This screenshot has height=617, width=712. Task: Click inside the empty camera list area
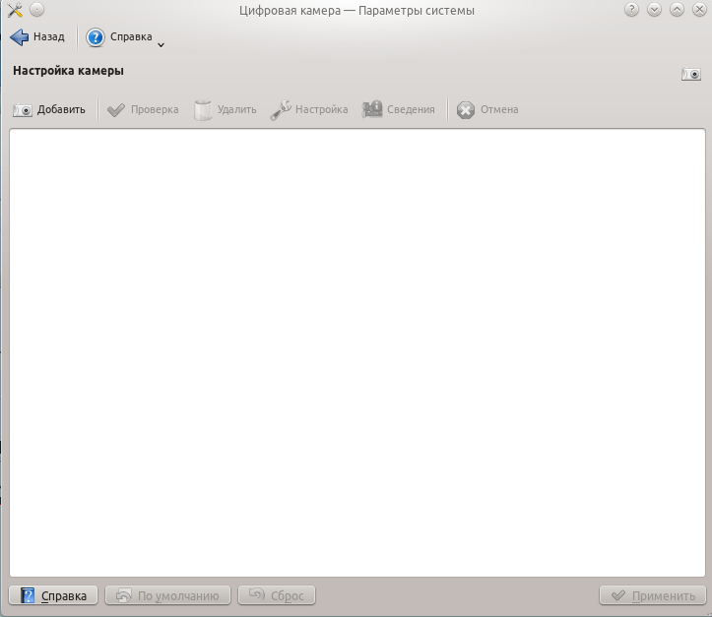click(x=356, y=352)
